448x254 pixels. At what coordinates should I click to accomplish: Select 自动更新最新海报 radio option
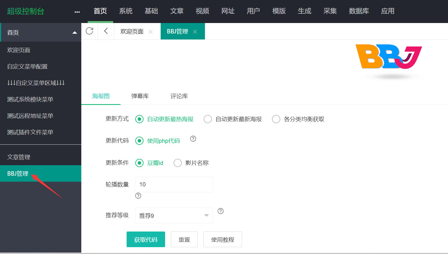[x=208, y=119]
